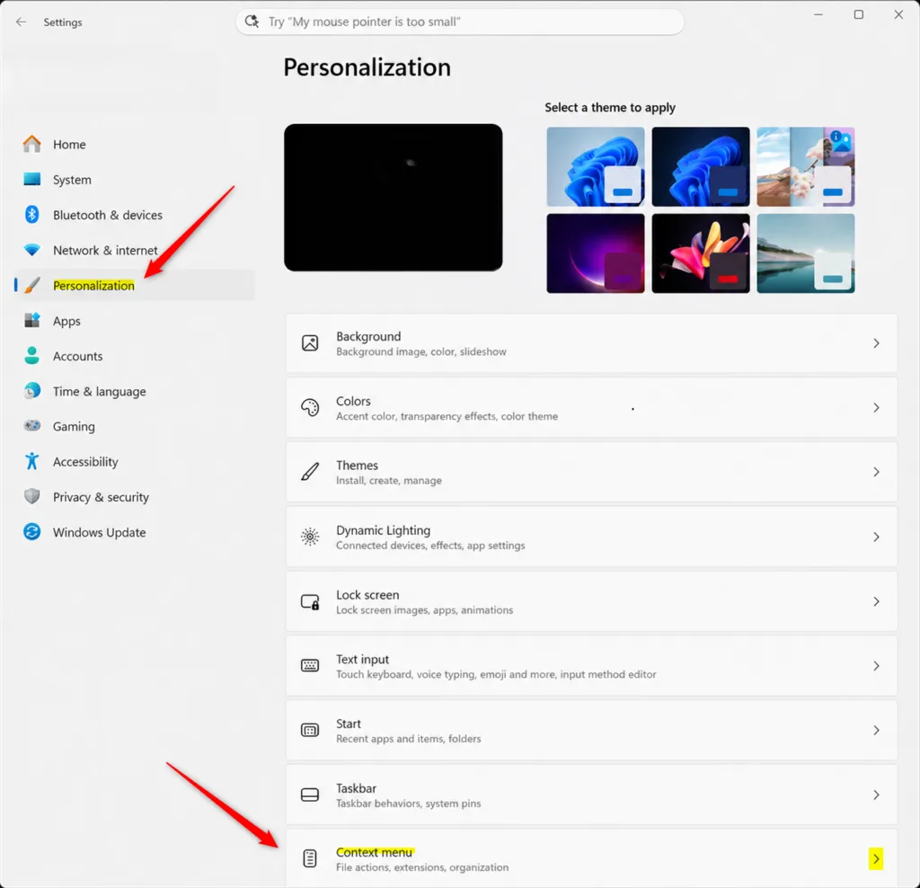Click the Network wifi icon

31,250
